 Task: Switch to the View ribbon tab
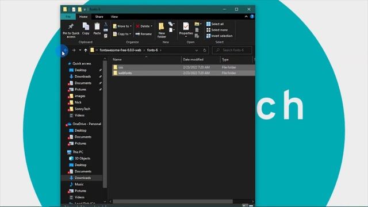click(114, 17)
